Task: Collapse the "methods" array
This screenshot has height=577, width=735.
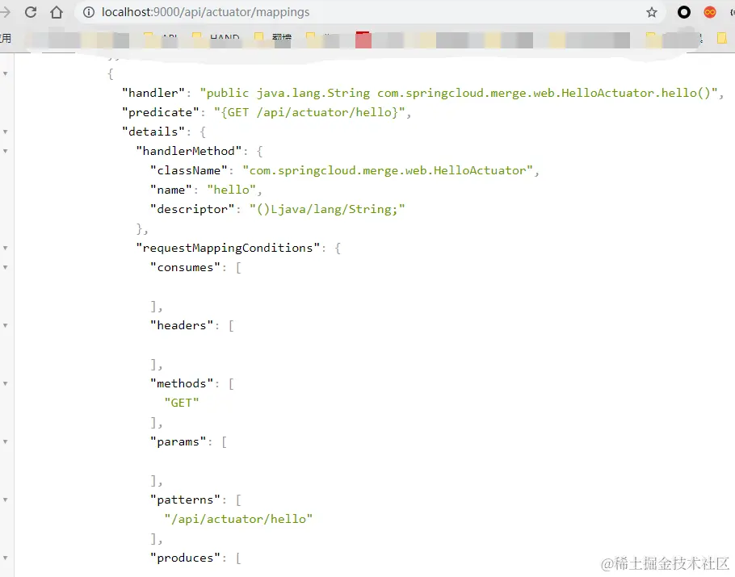Action: (5, 383)
